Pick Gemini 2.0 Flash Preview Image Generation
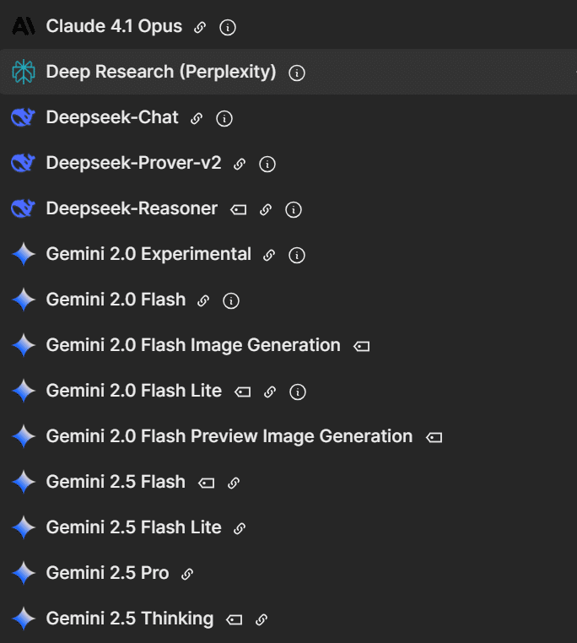Viewport: 577px width, 643px height. coord(229,437)
